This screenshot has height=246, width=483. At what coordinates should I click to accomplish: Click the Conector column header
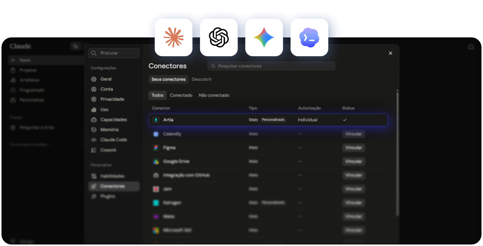pos(161,108)
